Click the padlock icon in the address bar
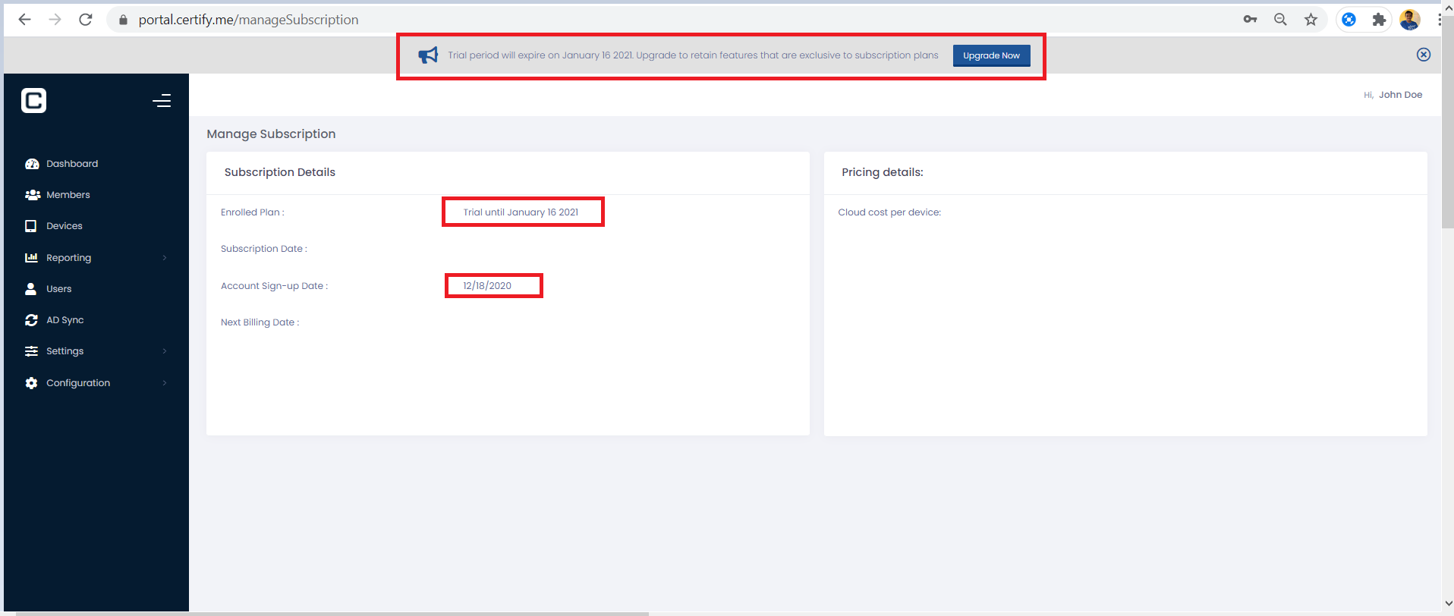Screen dimensions: 1454x616 click(x=123, y=20)
